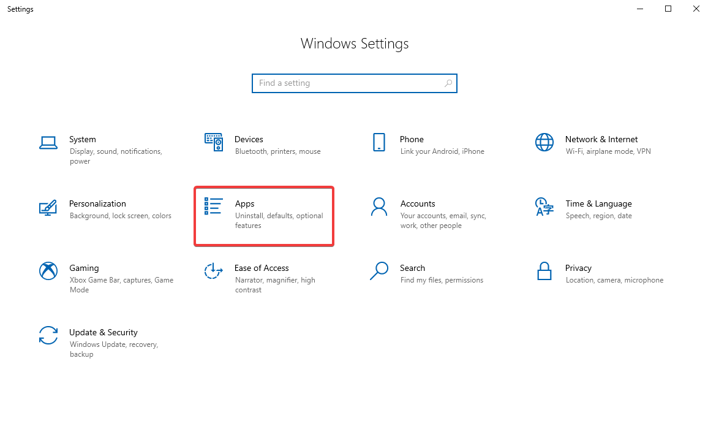Click the Network & Internet globe icon

(544, 142)
